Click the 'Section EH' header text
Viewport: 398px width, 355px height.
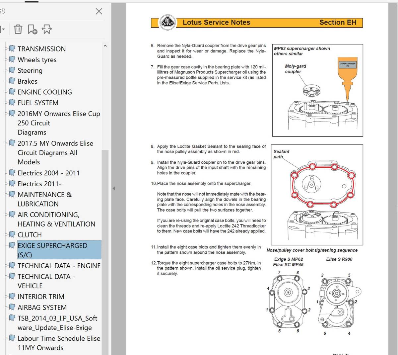[338, 22]
